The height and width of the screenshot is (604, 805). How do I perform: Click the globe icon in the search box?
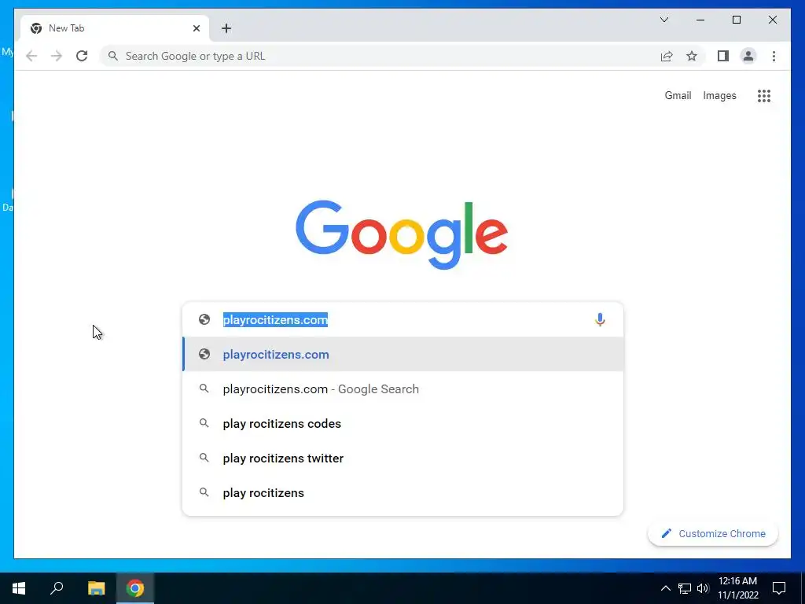204,319
